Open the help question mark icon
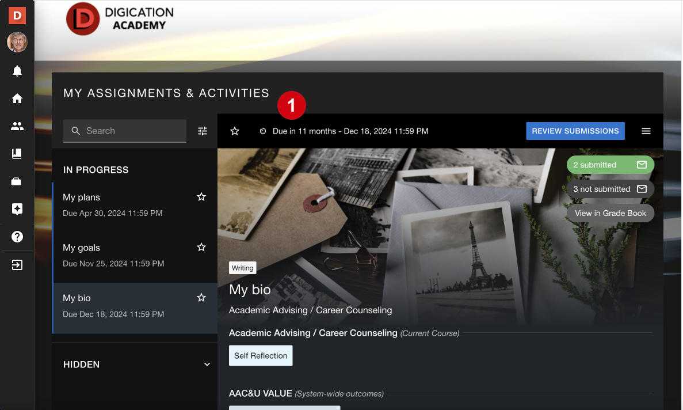Image resolution: width=683 pixels, height=410 pixels. [17, 237]
